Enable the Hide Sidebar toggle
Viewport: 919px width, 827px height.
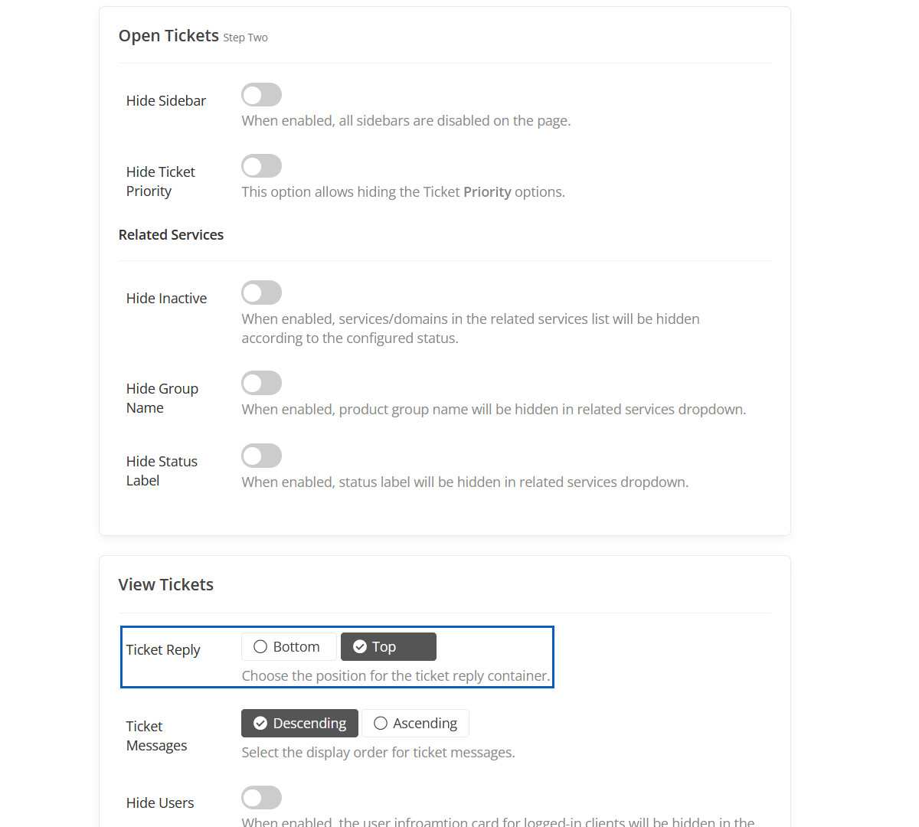coord(261,95)
